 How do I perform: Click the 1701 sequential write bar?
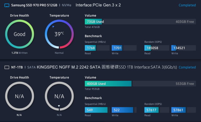[124, 48]
